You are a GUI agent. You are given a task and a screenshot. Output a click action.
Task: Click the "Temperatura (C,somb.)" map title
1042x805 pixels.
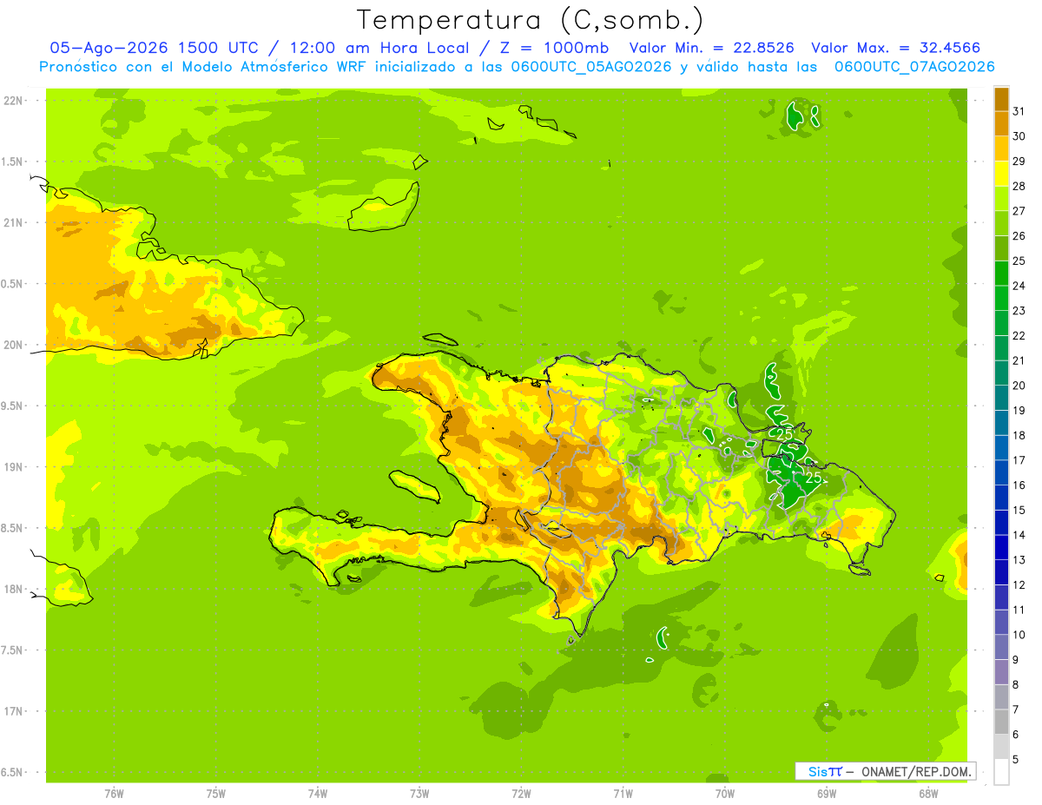(530, 20)
